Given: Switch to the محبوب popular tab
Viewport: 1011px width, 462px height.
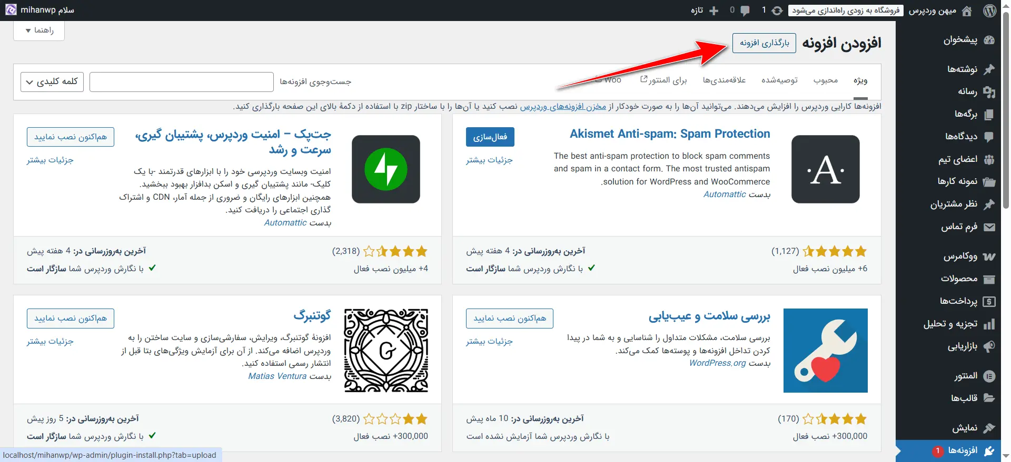Looking at the screenshot, I should coord(825,80).
